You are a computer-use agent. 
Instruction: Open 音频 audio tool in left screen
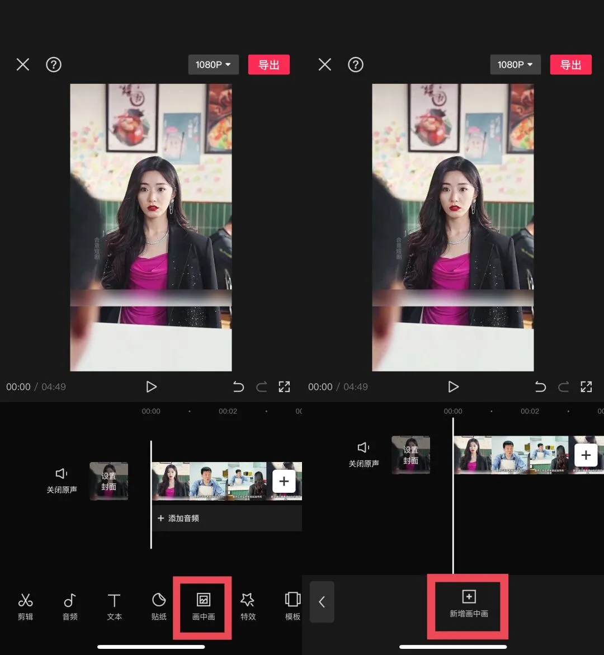[70, 606]
